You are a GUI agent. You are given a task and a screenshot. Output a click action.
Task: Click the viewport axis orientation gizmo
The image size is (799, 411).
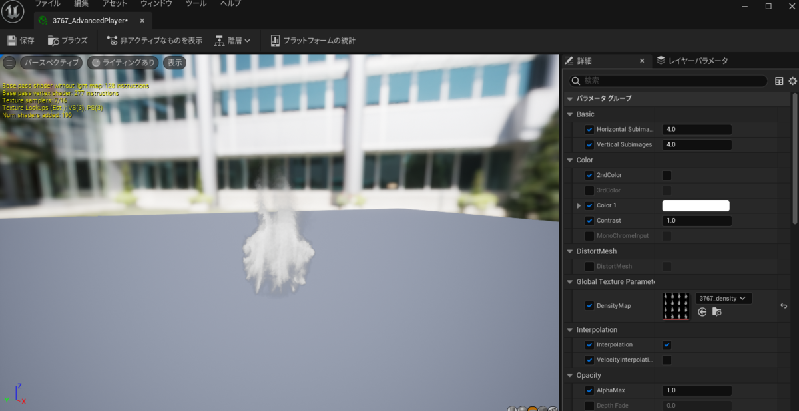pyautogui.click(x=15, y=394)
